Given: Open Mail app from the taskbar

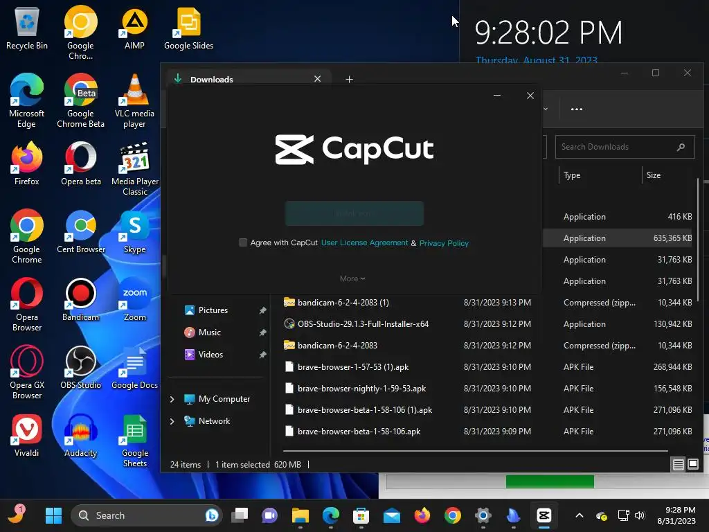Looking at the screenshot, I should click(x=392, y=515).
